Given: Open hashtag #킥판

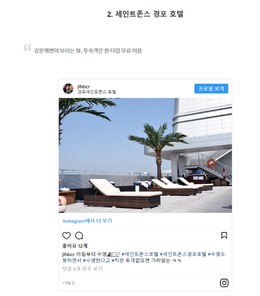Looking at the screenshot, I should (118, 260).
